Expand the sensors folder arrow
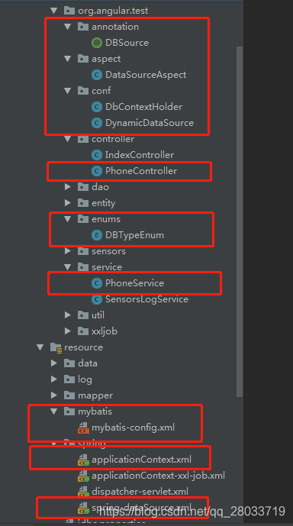The image size is (293, 526). tap(68, 251)
